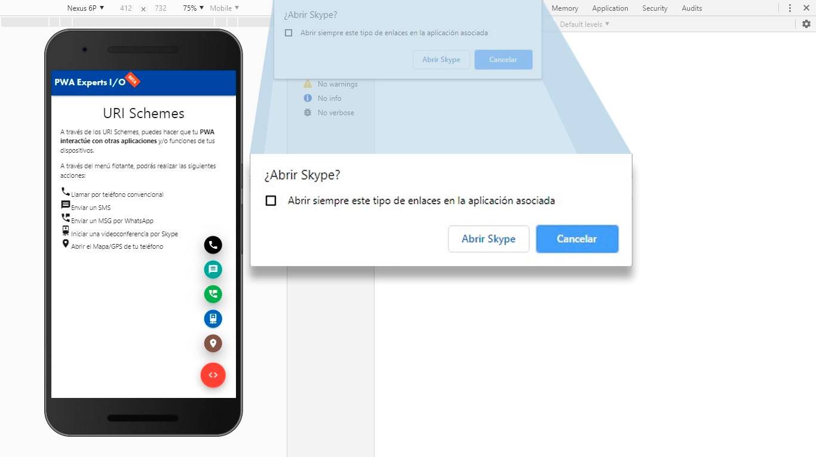Screen dimensions: 816x457
Task: Switch to the Audits tab
Action: 692,8
